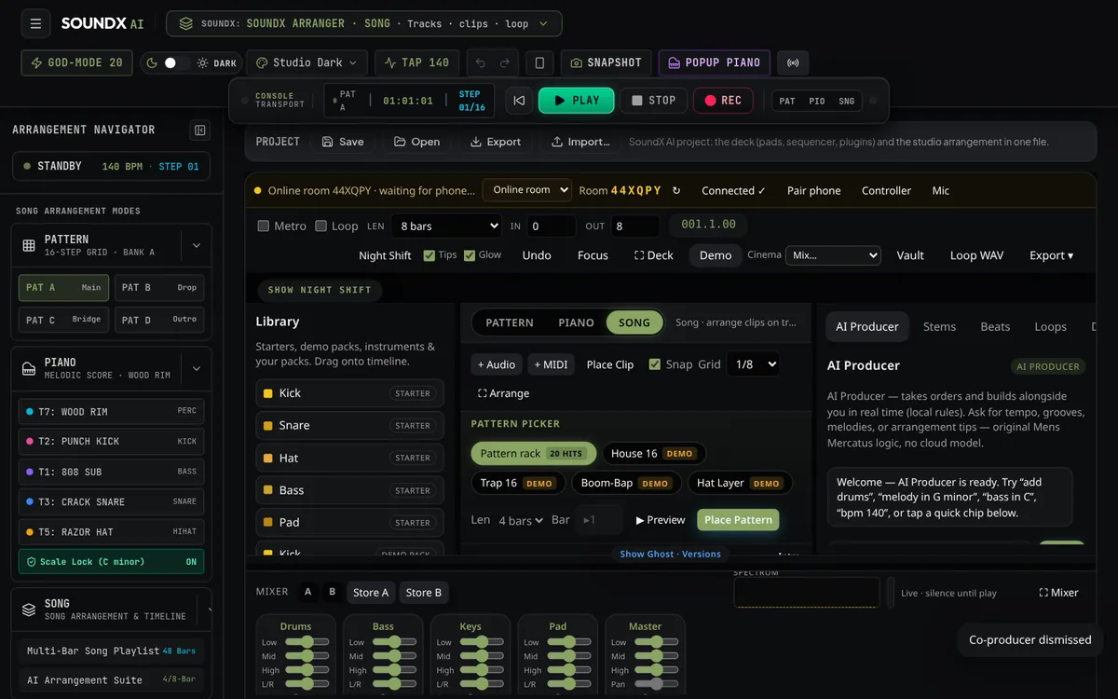1118x699 pixels.
Task: Open the Stems tab
Action: coord(939,326)
